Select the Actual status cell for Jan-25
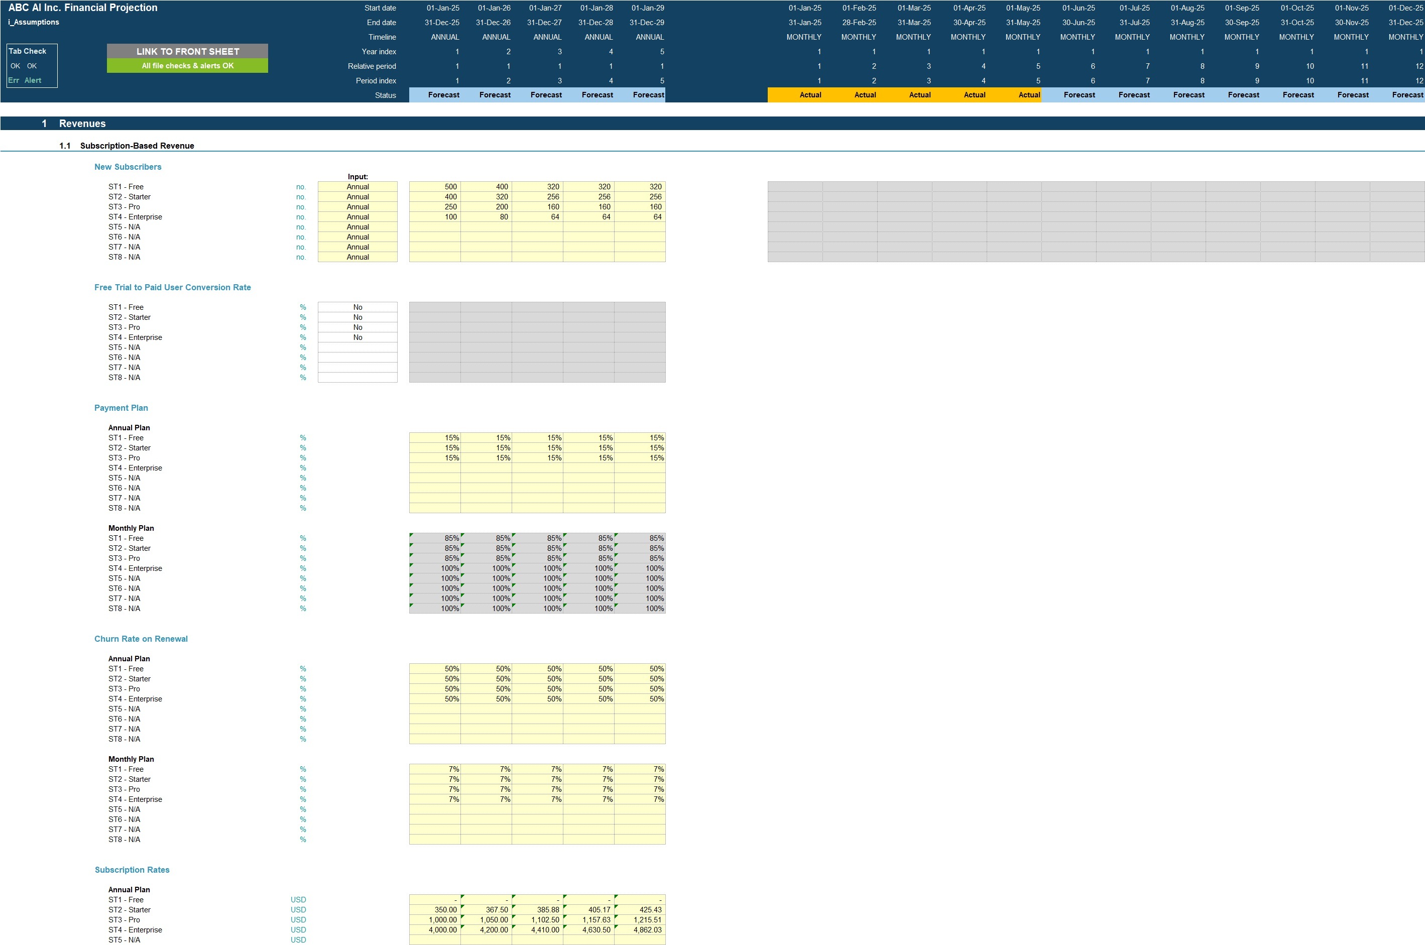Viewport: 1425px width, 945px height. (795, 95)
